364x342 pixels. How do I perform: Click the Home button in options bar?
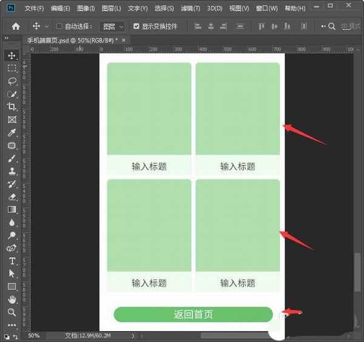coord(16,27)
